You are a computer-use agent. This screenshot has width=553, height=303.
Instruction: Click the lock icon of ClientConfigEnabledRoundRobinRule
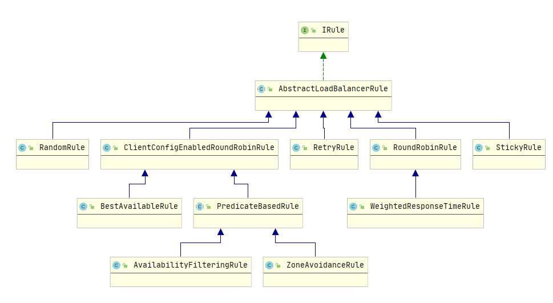pyautogui.click(x=115, y=148)
